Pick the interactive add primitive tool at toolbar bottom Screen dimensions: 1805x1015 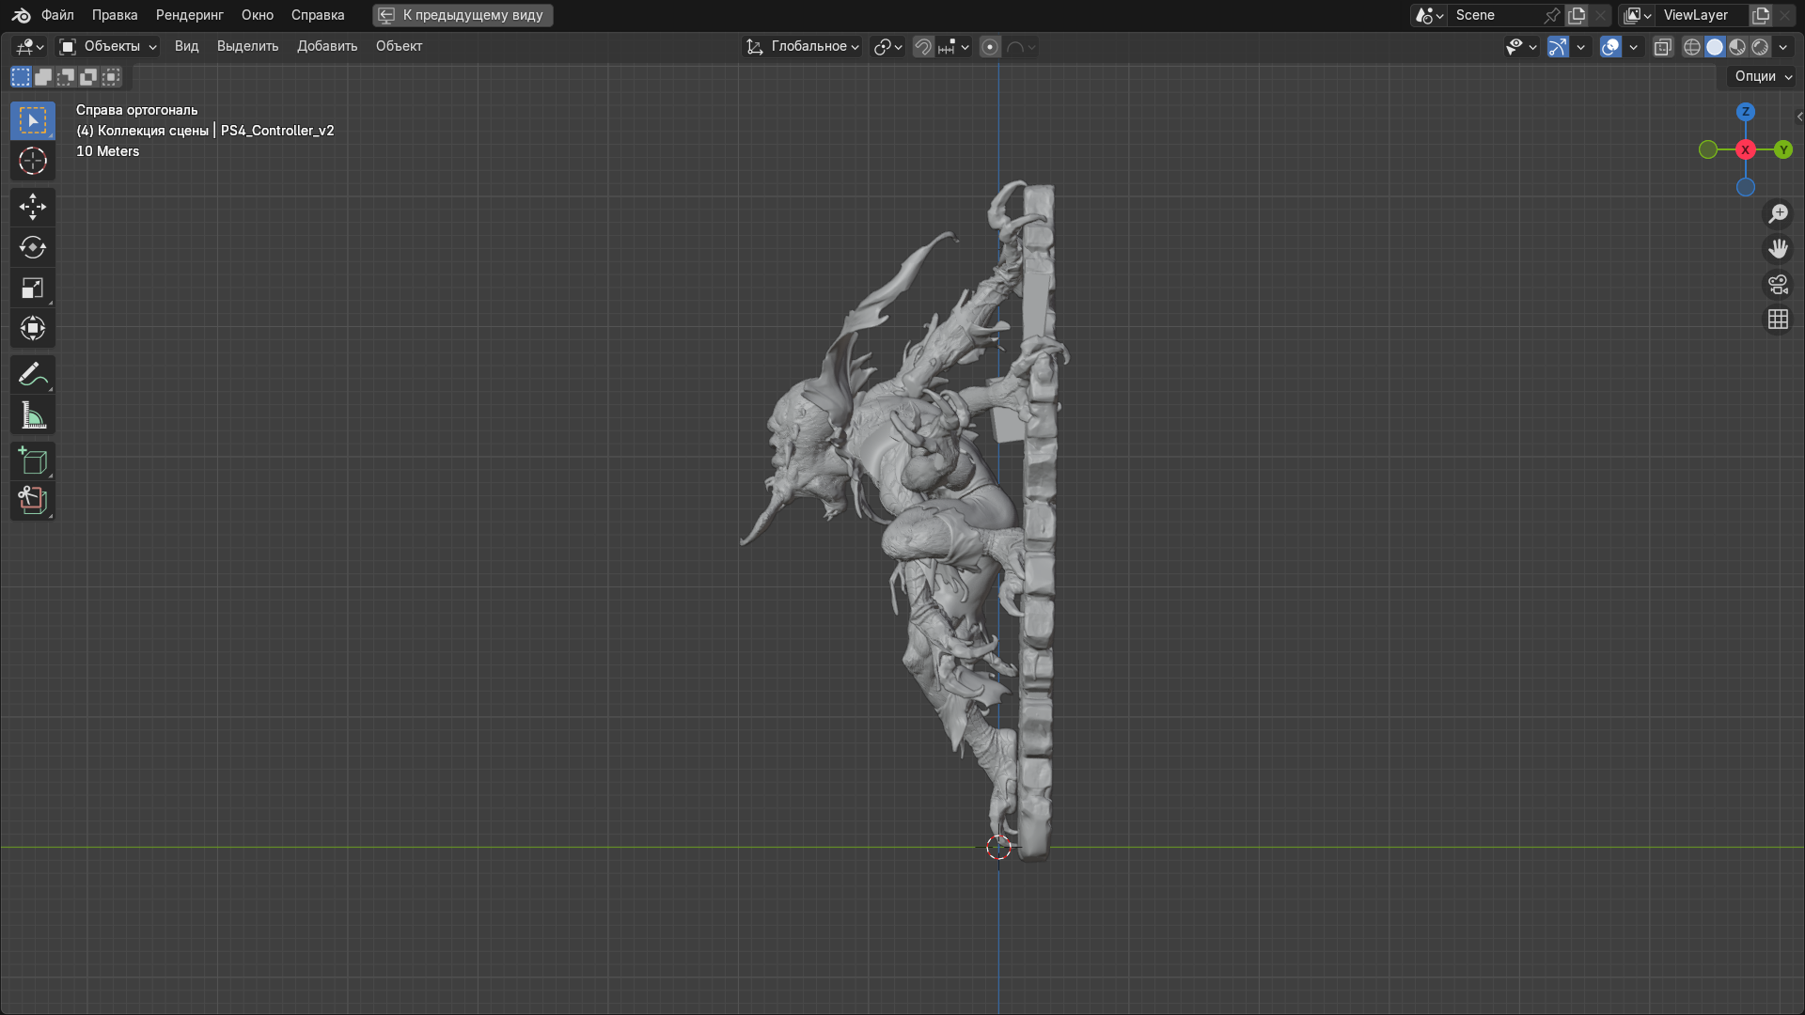33,501
